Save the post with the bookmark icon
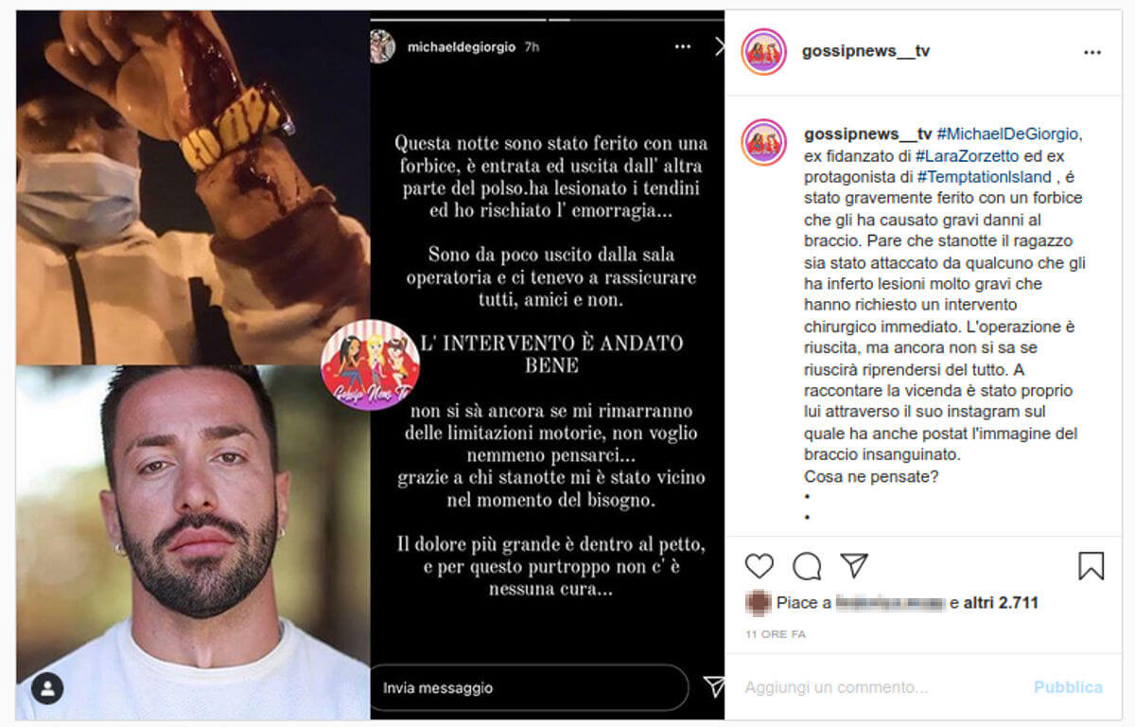The height and width of the screenshot is (727, 1135). (x=1091, y=566)
